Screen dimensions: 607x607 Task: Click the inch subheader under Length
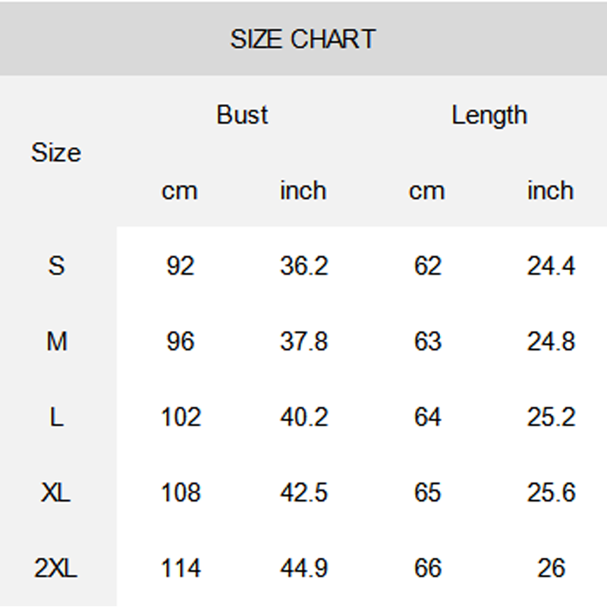(x=550, y=190)
